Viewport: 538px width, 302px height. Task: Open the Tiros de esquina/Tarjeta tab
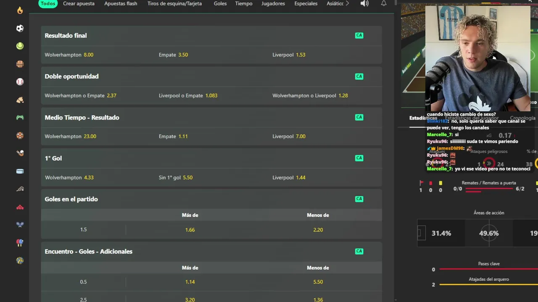[x=174, y=3]
